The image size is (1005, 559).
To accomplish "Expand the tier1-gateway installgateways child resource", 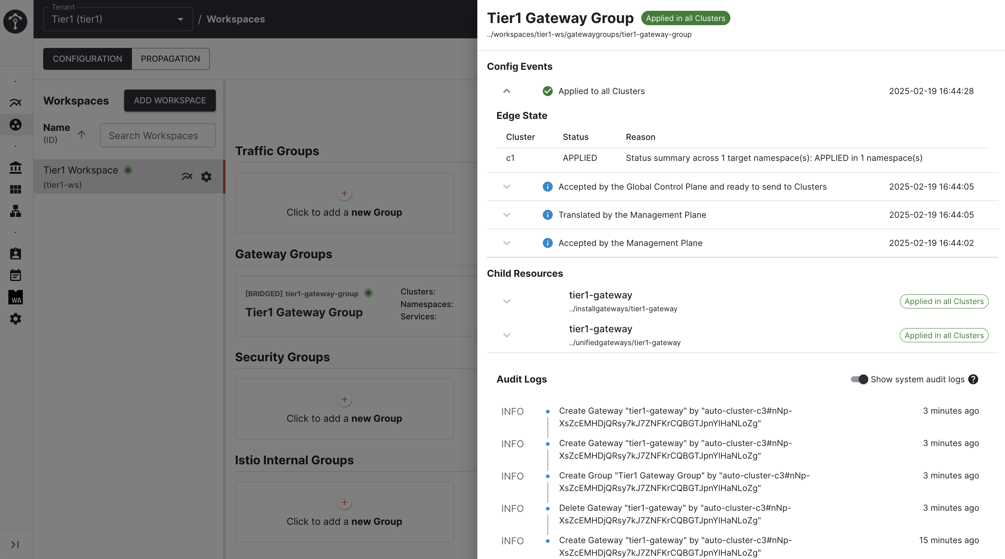I will click(505, 301).
